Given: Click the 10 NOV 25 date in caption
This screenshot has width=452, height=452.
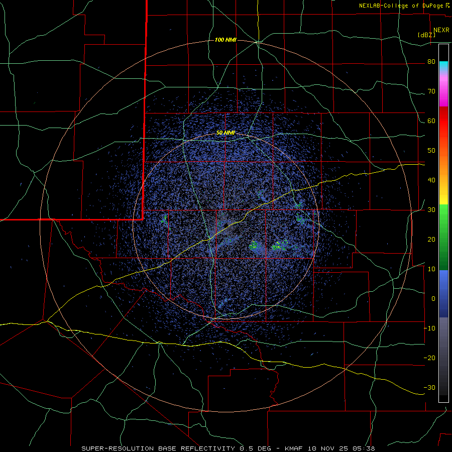Looking at the screenshot, I should 328,448.
